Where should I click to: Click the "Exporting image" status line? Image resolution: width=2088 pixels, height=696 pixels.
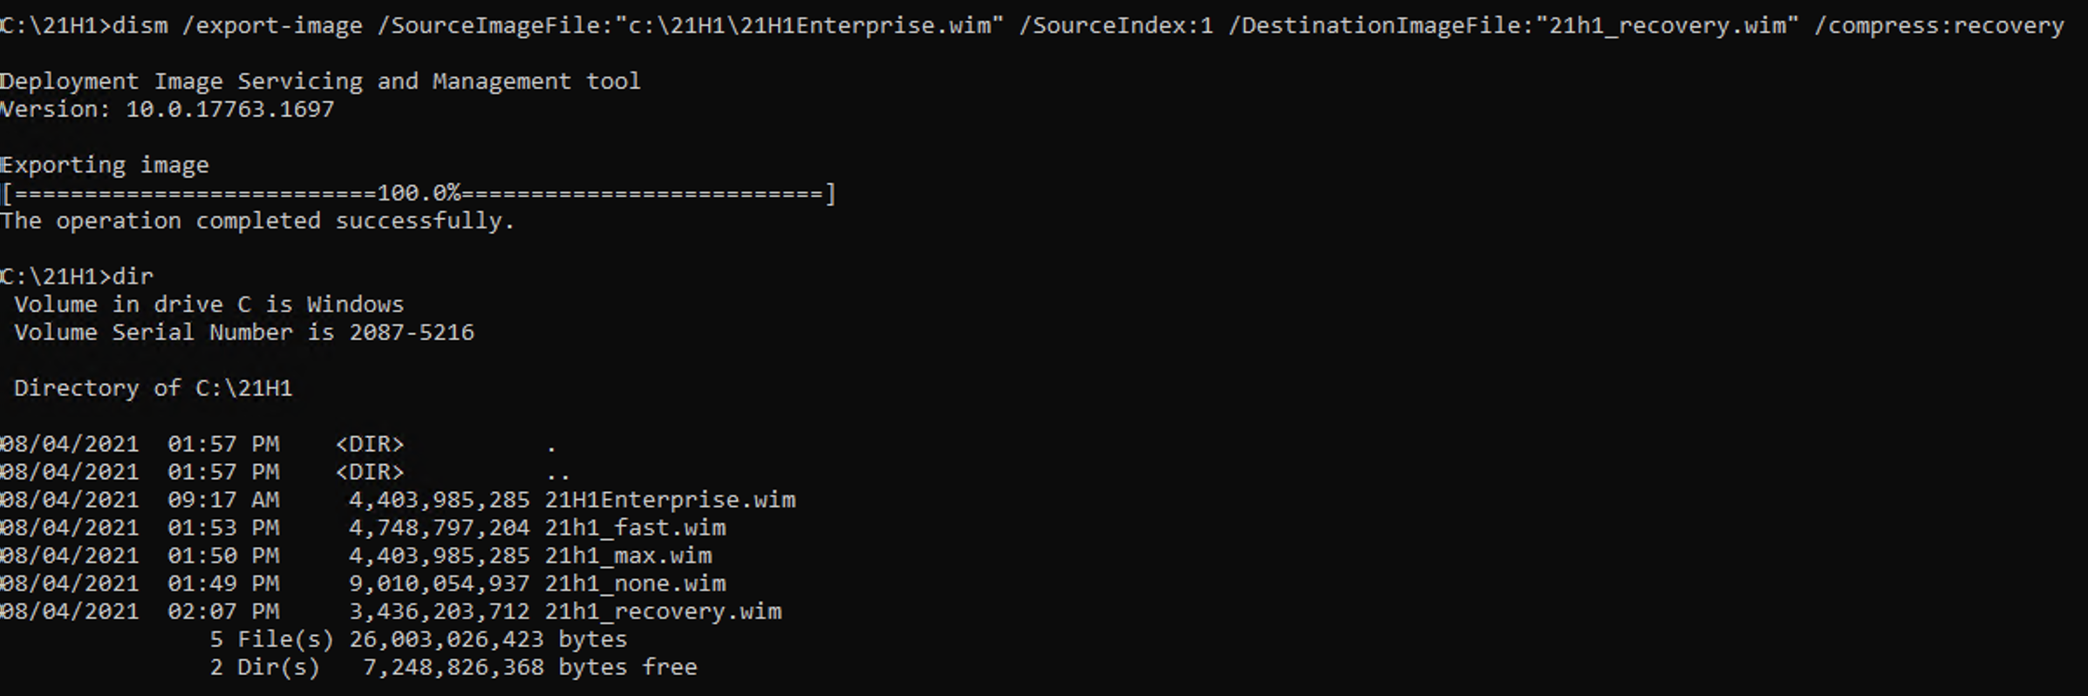pos(105,165)
